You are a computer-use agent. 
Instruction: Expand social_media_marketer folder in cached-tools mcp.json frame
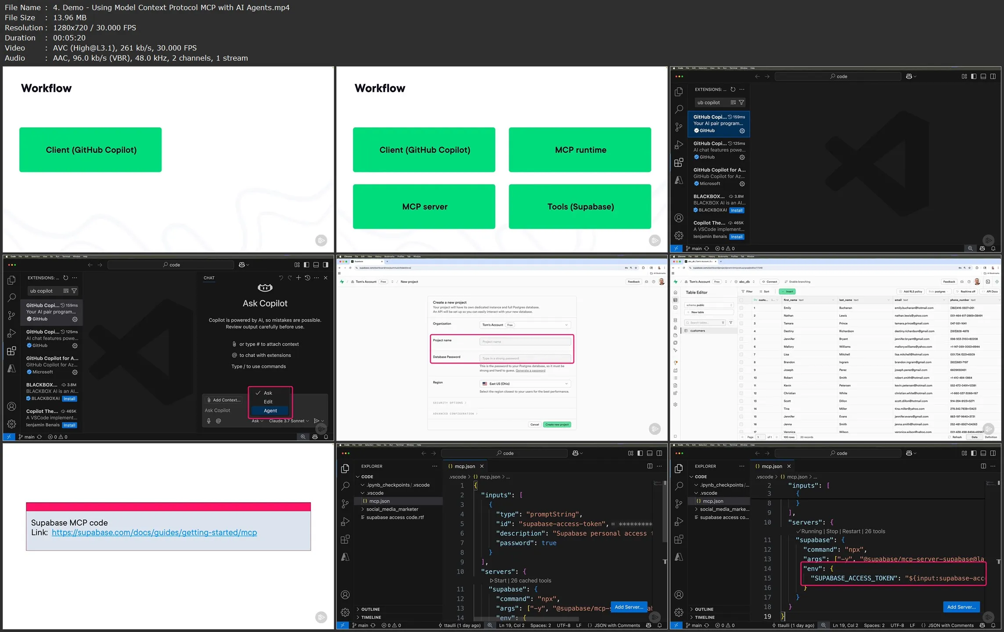click(x=392, y=509)
